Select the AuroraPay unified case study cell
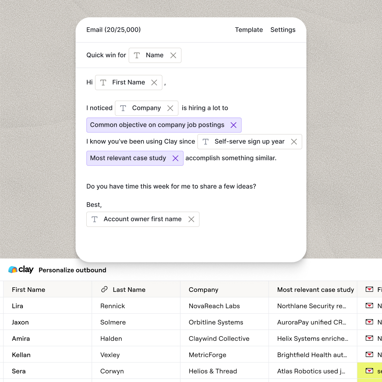Image resolution: width=382 pixels, height=382 pixels. coord(313,322)
